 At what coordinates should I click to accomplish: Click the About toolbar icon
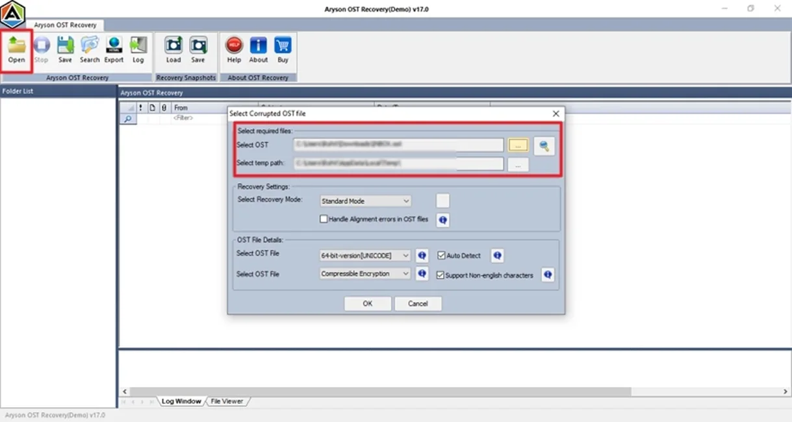tap(259, 50)
